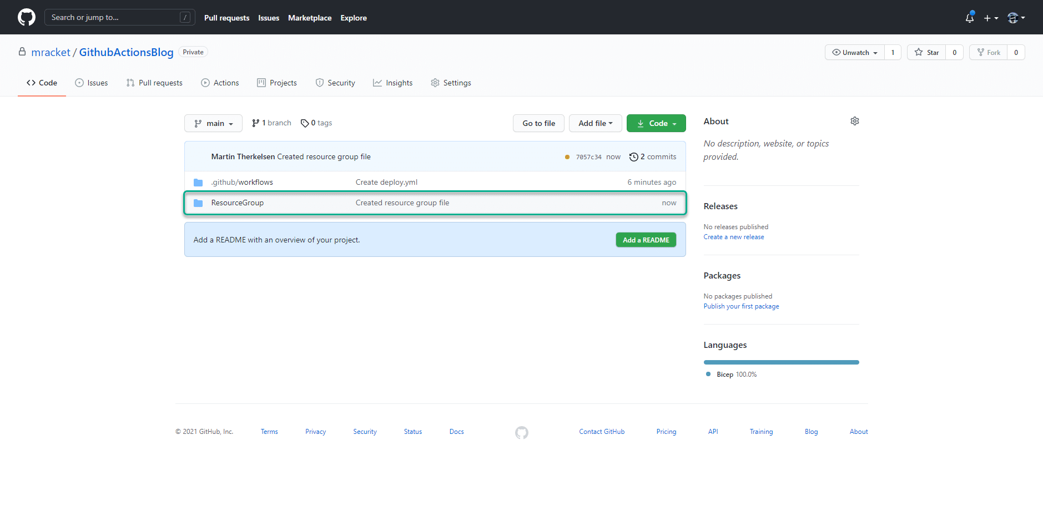Click the Bicep language bar
This screenshot has width=1043, height=521.
782,362
